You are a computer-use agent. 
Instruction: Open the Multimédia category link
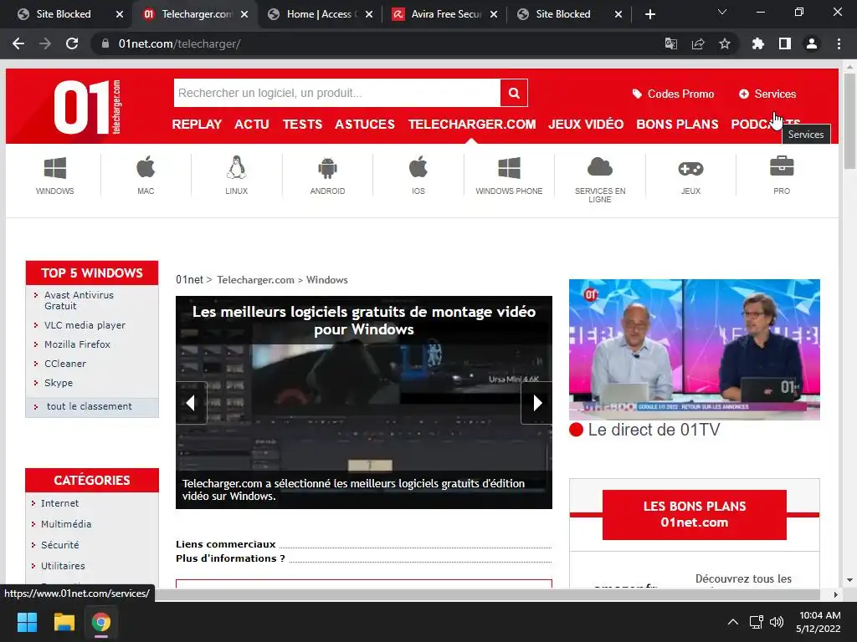[66, 523]
